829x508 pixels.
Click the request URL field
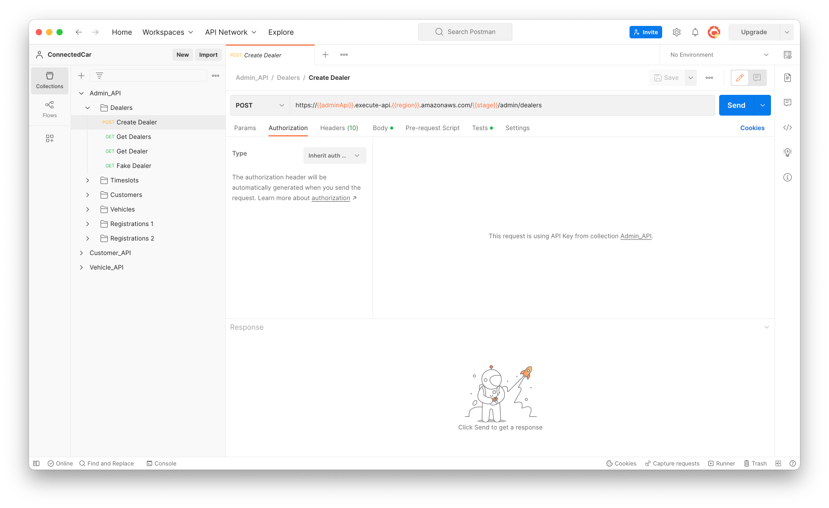click(502, 105)
